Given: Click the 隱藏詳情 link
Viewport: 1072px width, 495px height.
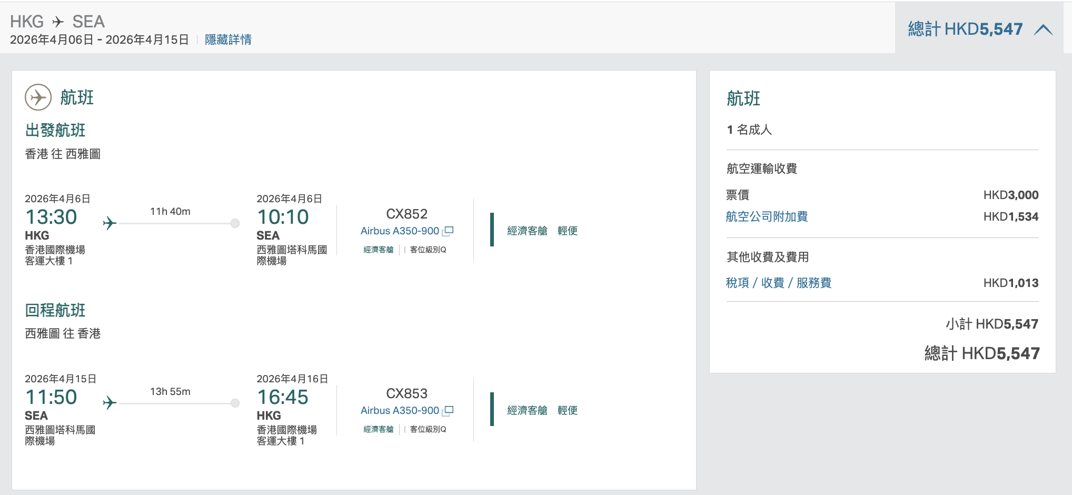Looking at the screenshot, I should (x=228, y=39).
